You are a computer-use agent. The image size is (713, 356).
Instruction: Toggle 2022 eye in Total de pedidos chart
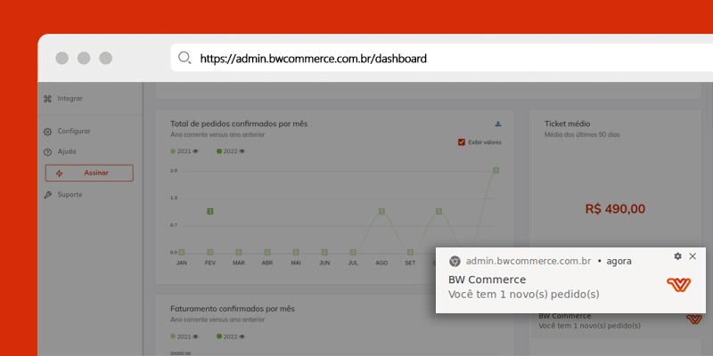(242, 151)
